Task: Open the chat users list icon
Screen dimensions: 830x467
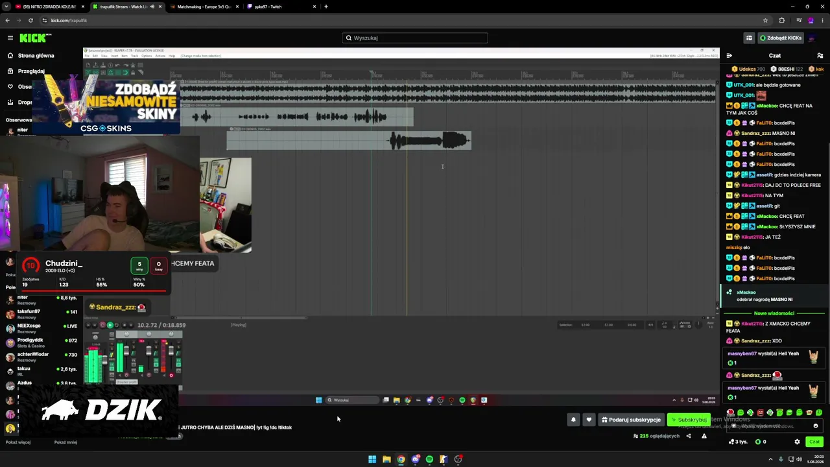Action: (820, 56)
